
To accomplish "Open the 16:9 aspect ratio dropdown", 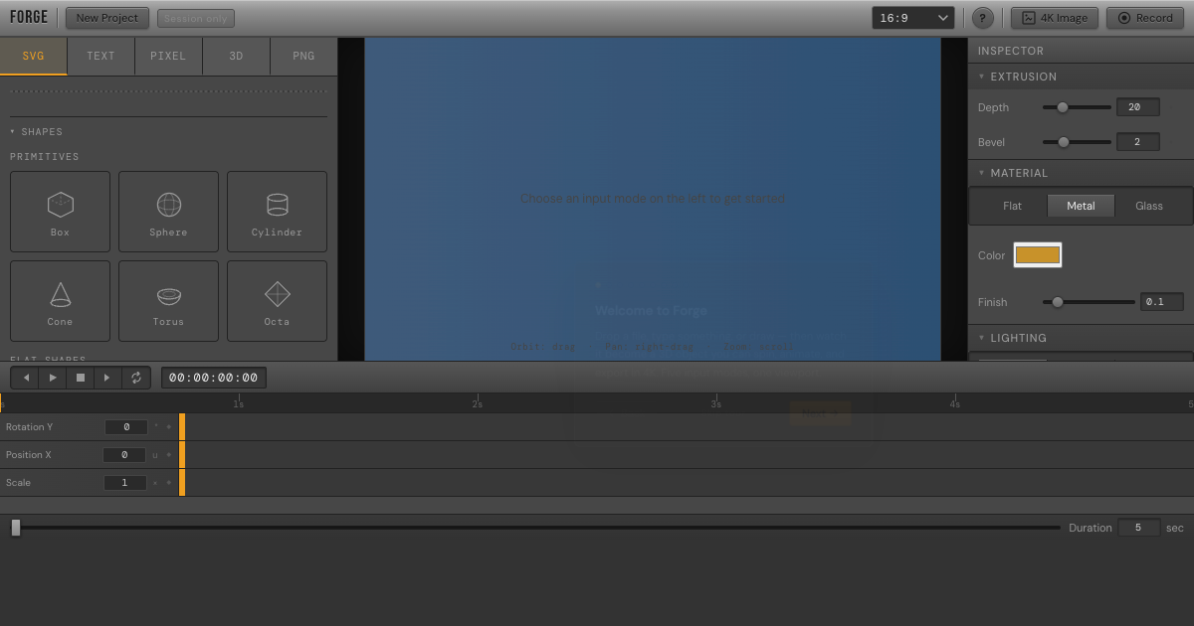I will tap(913, 18).
